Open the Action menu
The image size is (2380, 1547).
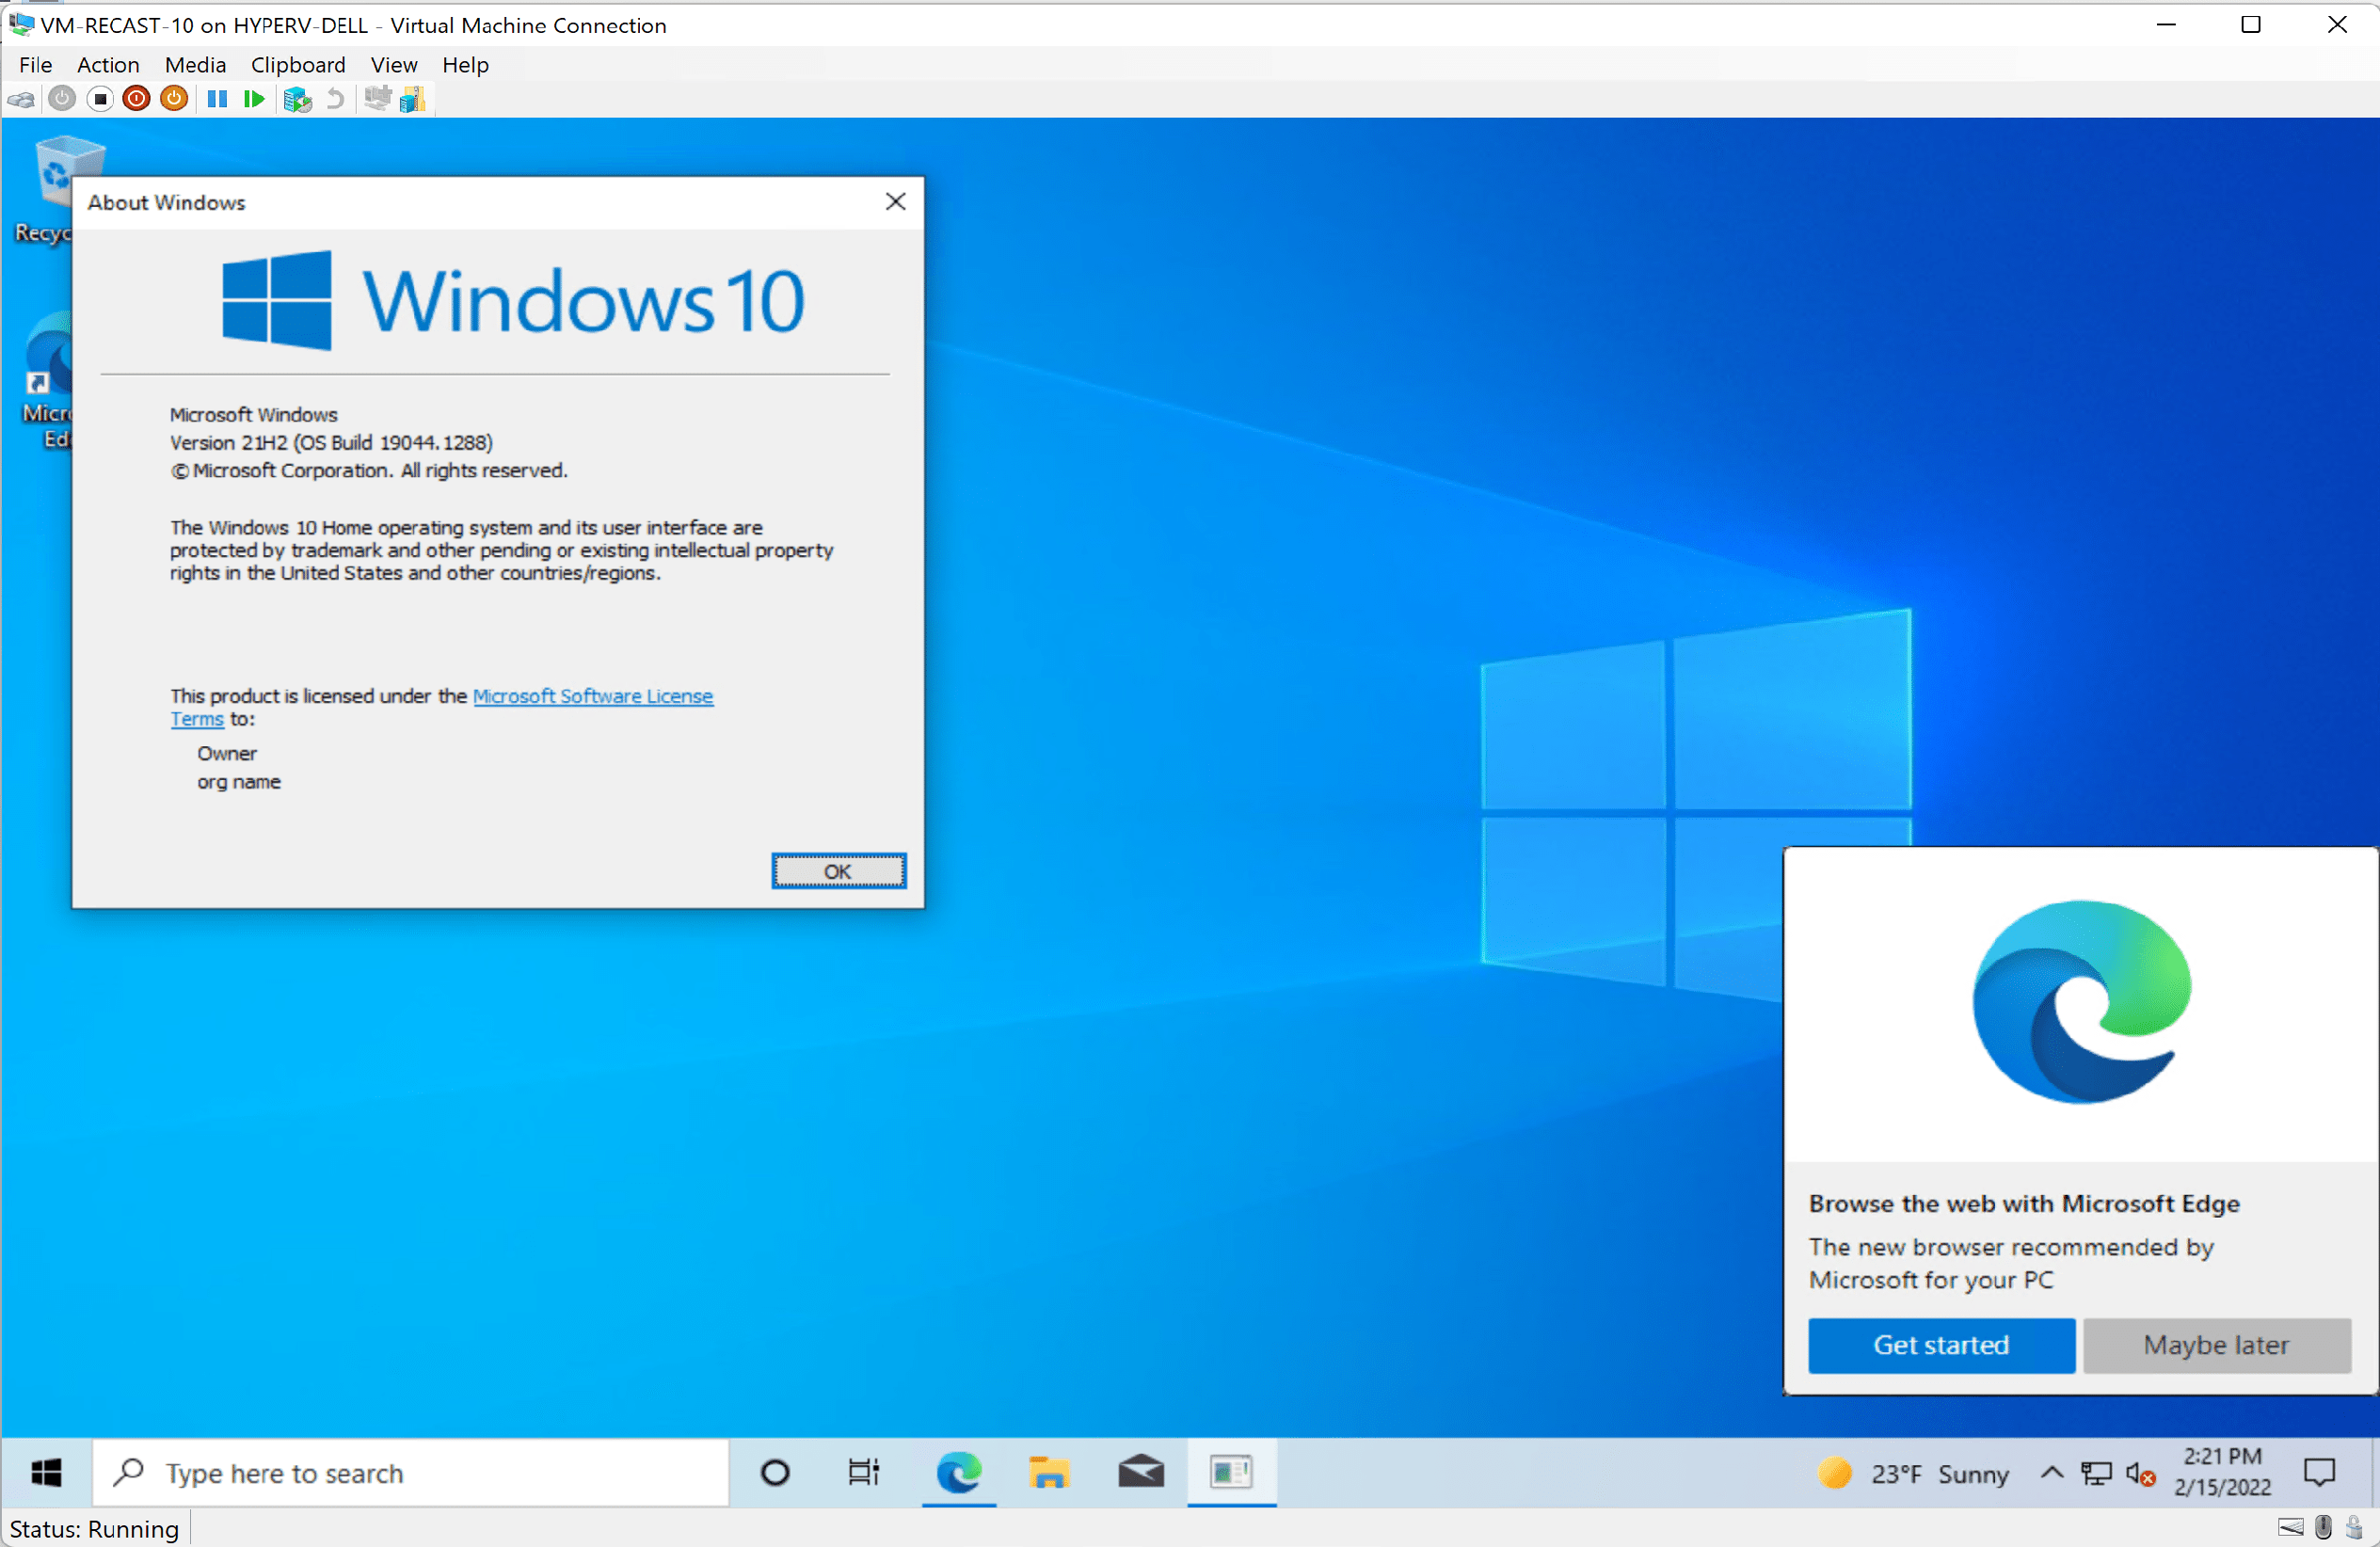coord(108,64)
